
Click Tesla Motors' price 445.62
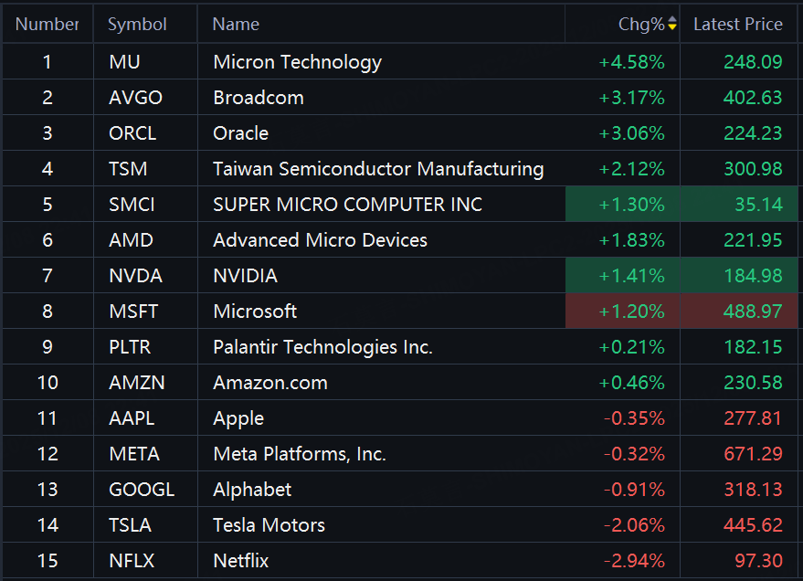click(x=752, y=525)
